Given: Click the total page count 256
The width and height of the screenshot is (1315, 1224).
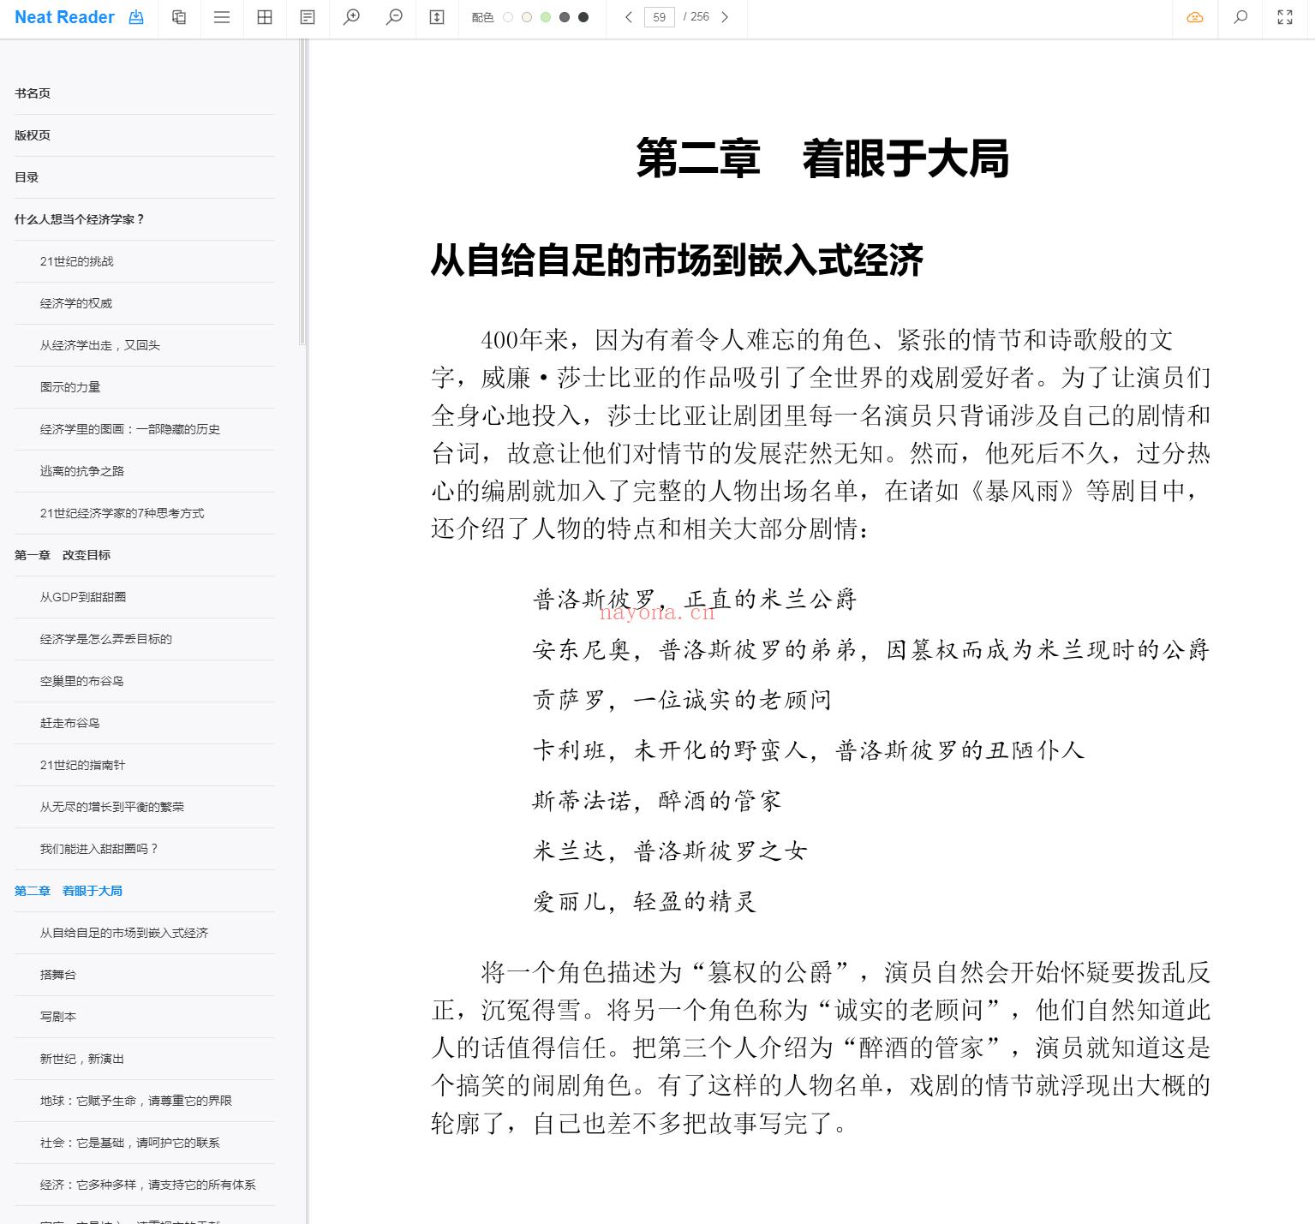Looking at the screenshot, I should pyautogui.click(x=700, y=17).
